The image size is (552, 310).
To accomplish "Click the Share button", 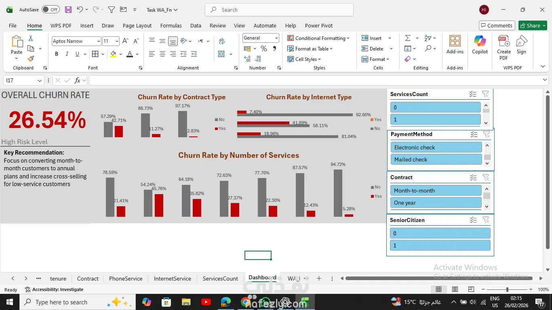I will [x=533, y=25].
